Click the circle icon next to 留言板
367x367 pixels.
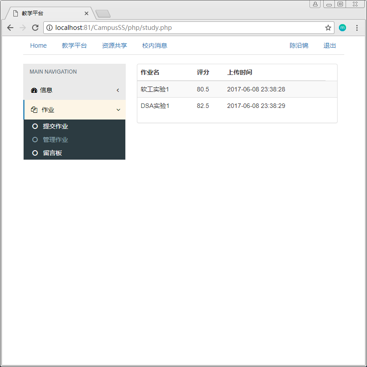[x=35, y=153]
